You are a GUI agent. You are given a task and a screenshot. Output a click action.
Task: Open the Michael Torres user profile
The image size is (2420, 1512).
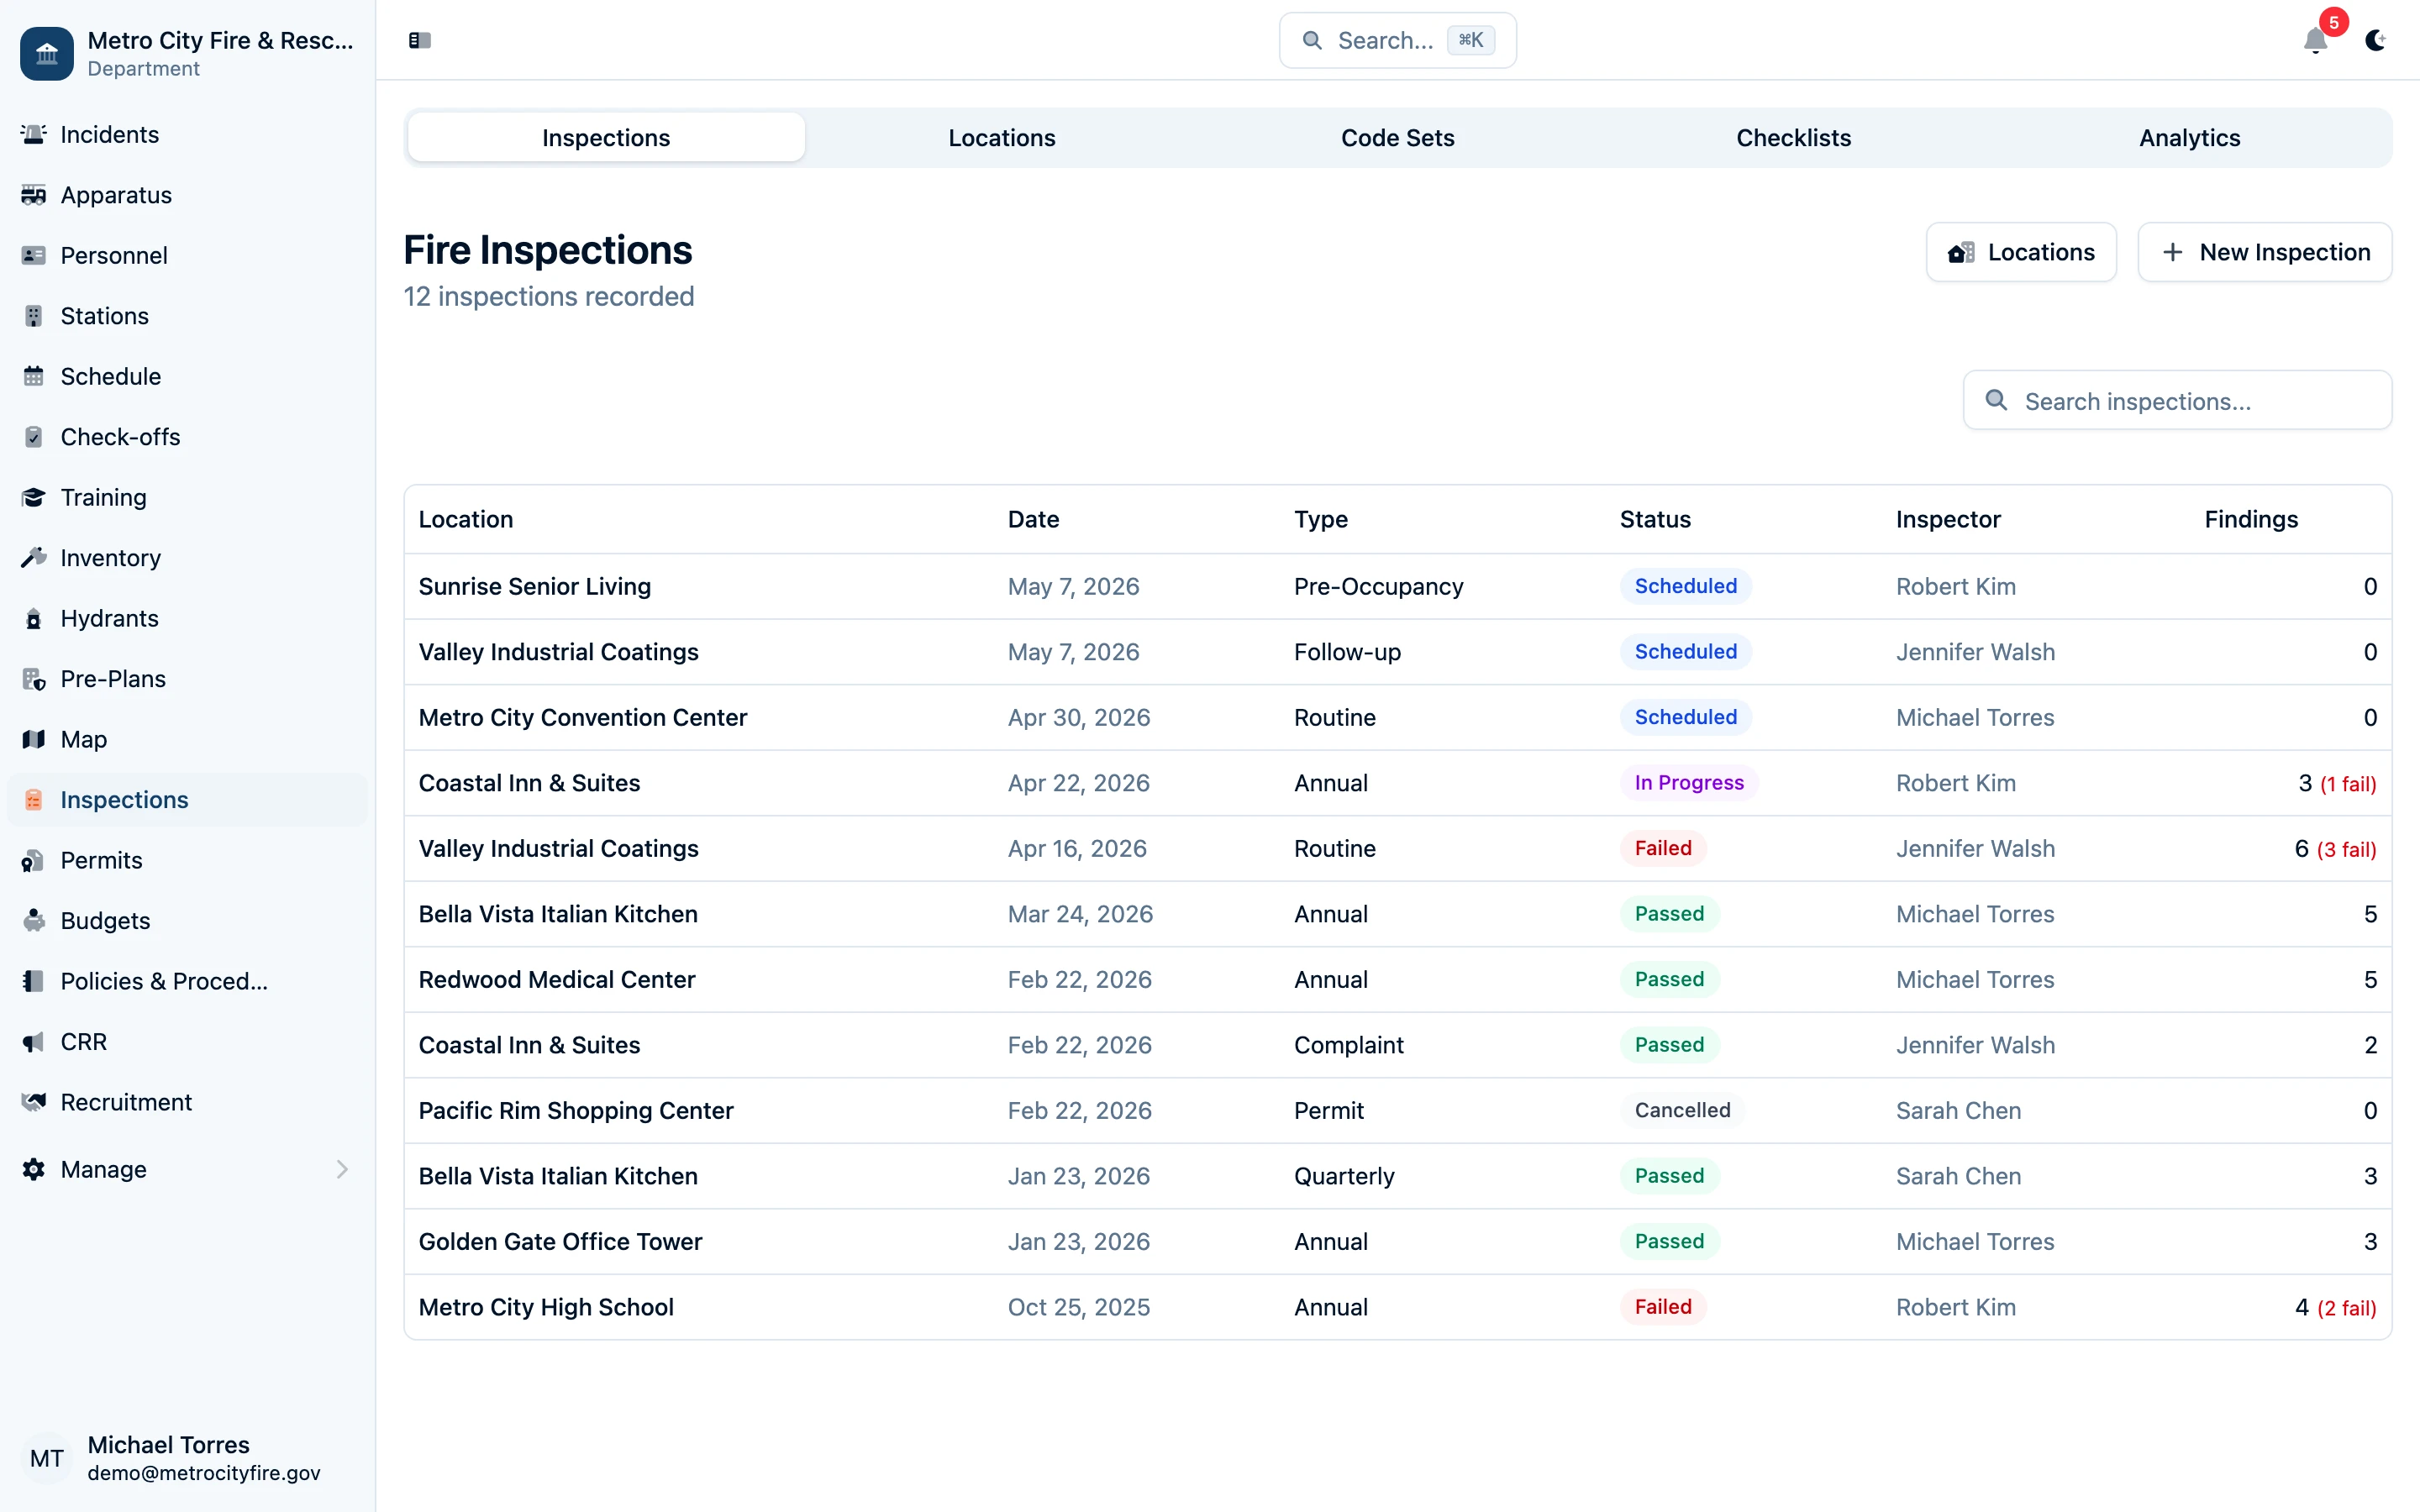(x=167, y=1457)
